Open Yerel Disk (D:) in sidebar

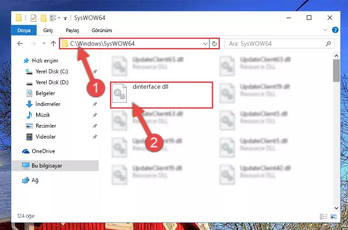click(52, 82)
